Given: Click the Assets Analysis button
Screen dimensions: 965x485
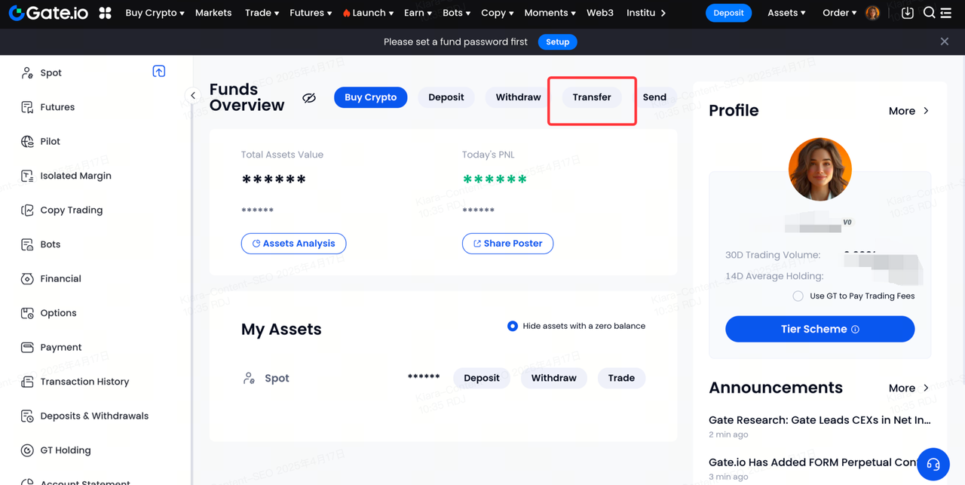Looking at the screenshot, I should [293, 244].
